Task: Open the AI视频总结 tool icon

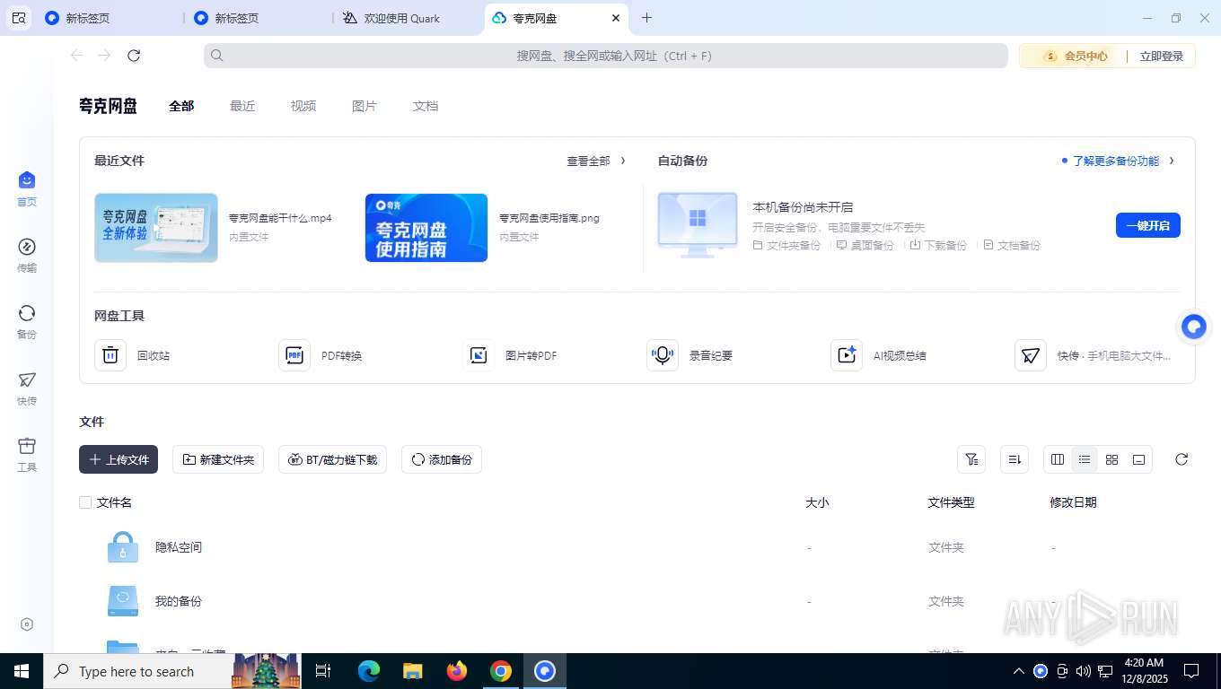Action: click(x=847, y=355)
